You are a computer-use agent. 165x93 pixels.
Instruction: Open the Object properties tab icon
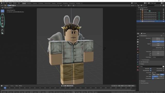pos(138,52)
